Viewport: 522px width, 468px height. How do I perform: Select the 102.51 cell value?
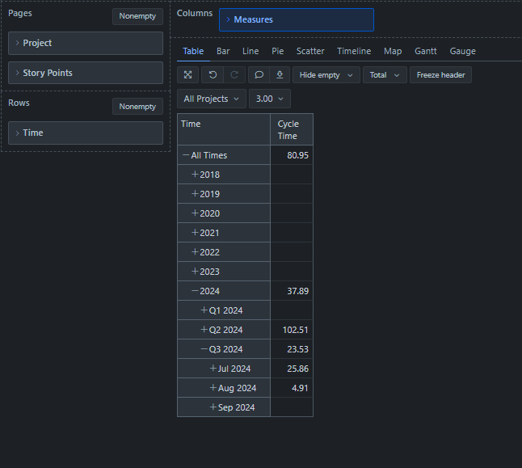[292, 330]
